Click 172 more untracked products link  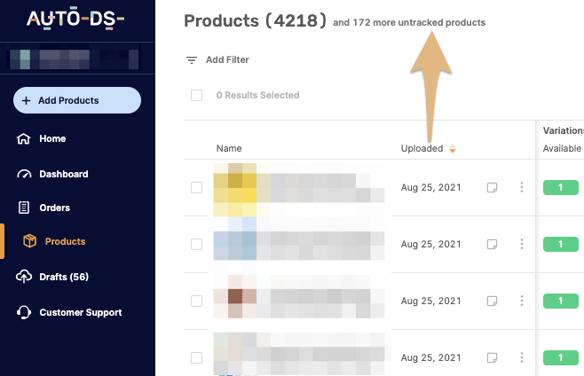[419, 23]
